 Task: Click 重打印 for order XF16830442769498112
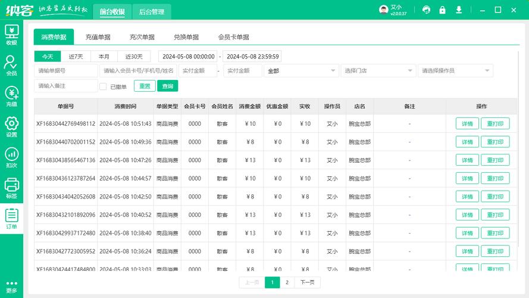click(x=495, y=123)
